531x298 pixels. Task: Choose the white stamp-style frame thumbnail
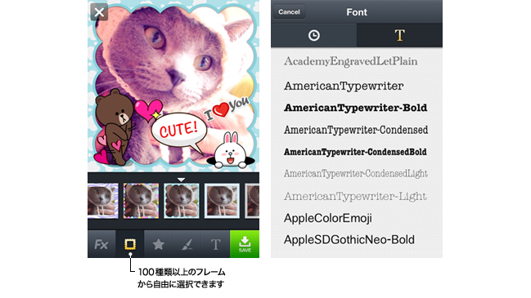coord(222,201)
